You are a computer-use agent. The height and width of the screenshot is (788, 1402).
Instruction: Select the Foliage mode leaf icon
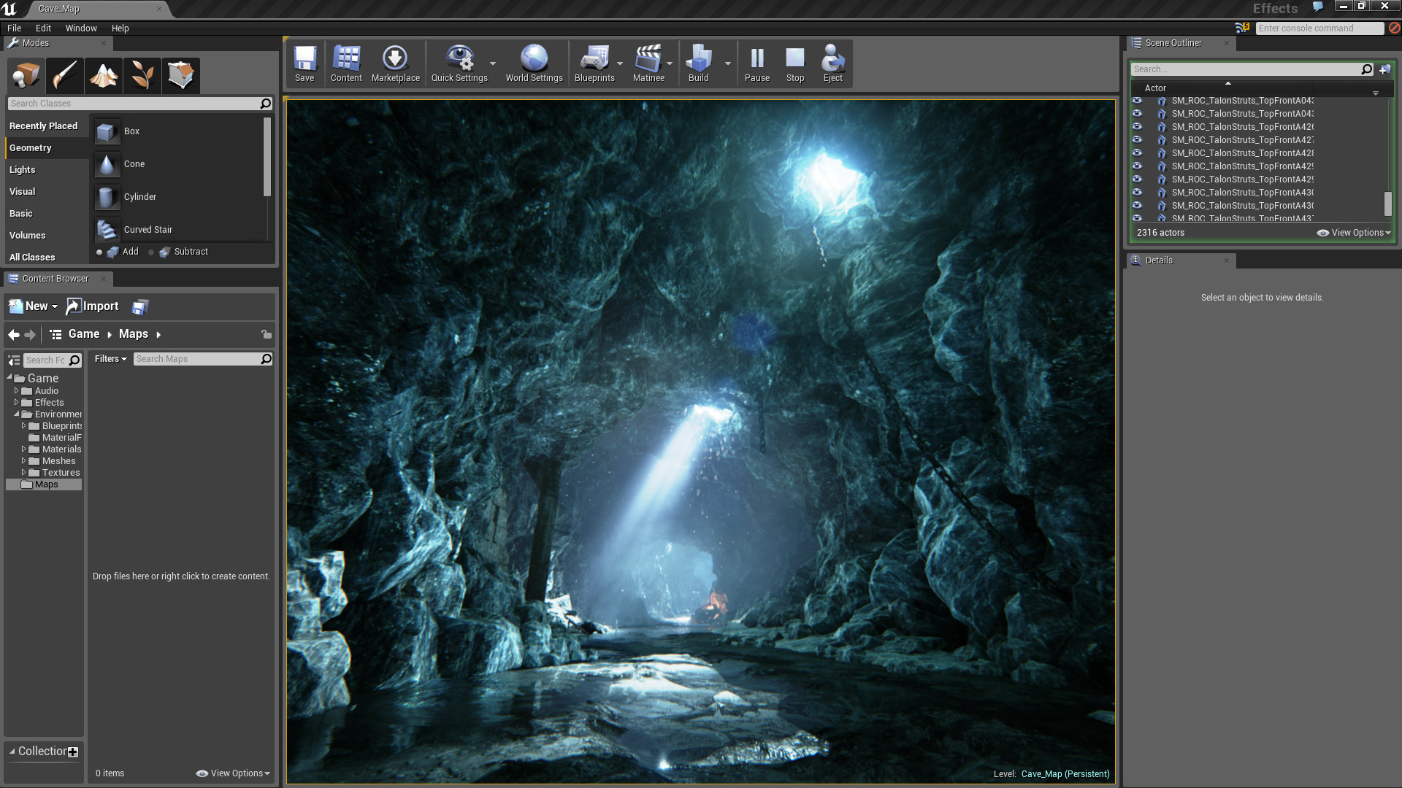coord(142,75)
